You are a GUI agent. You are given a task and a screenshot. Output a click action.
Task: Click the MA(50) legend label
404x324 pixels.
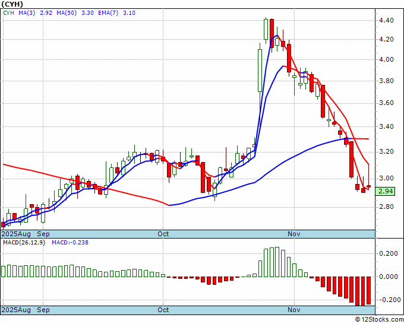[67, 13]
